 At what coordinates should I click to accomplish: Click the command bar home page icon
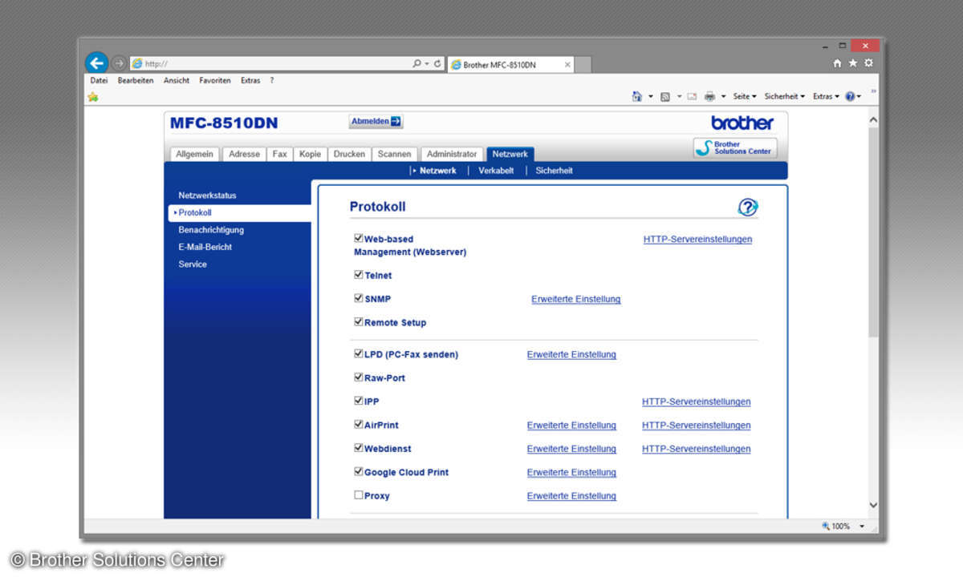click(x=637, y=96)
